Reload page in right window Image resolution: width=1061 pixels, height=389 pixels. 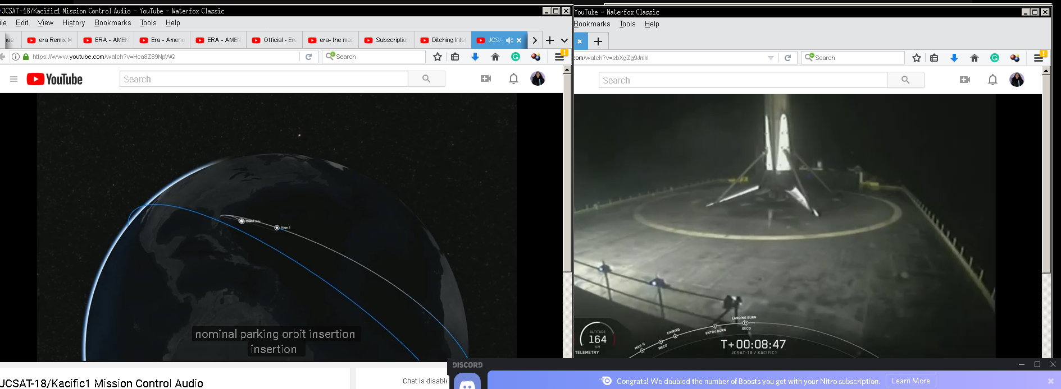point(787,58)
